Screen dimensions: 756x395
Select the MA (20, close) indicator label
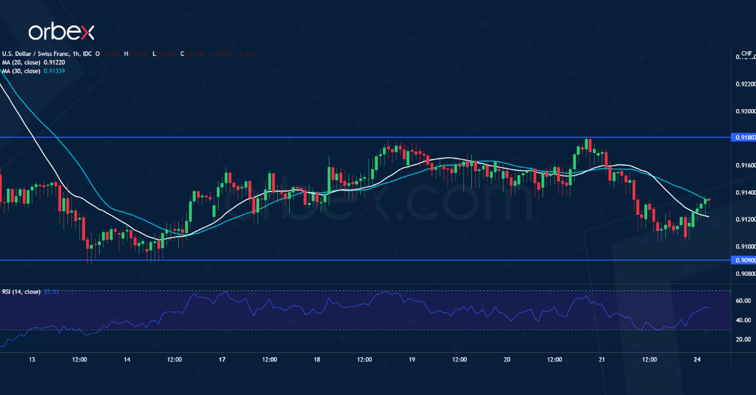coord(21,62)
